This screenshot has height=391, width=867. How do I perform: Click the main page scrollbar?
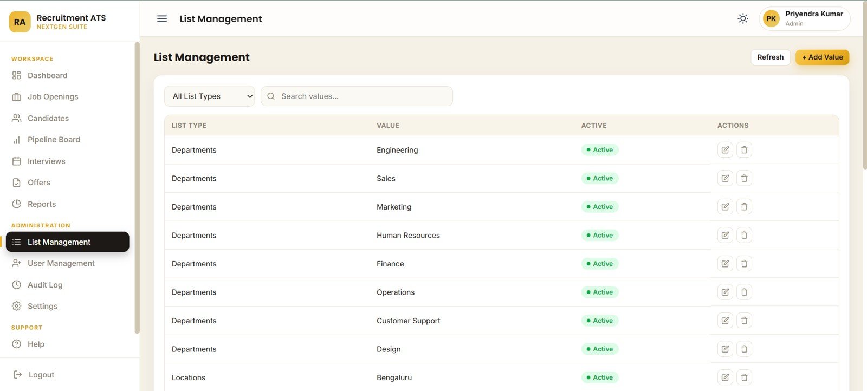(865, 87)
